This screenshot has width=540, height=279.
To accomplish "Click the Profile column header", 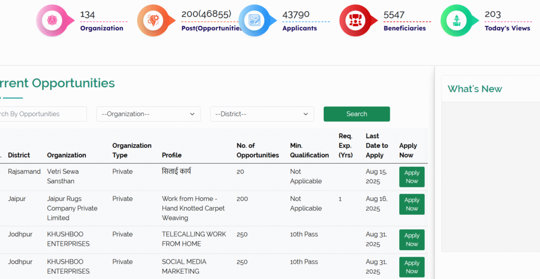I will tap(171, 155).
